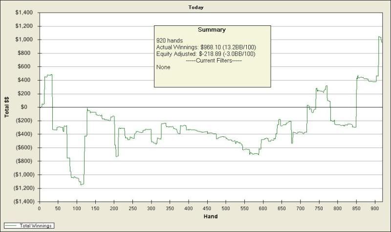Screen dimensions: 391x232
Task: Click the 'Hand' horizontal axis title
Action: 212,216
